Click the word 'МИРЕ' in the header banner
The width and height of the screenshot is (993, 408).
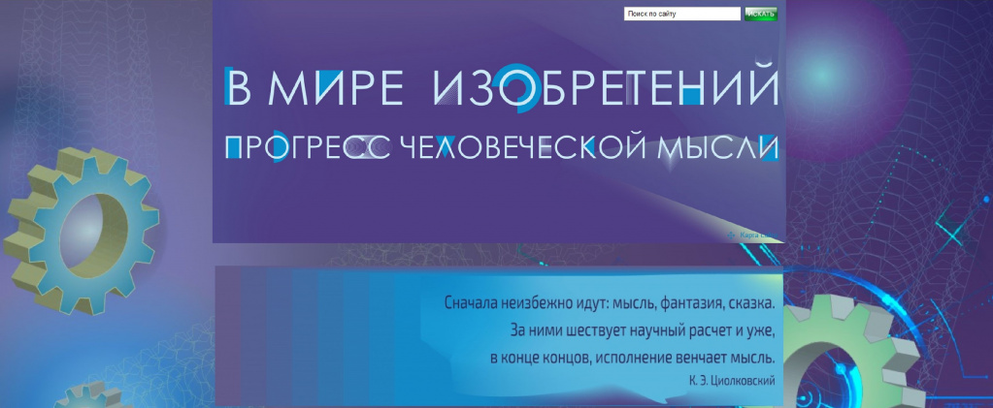[x=335, y=88]
